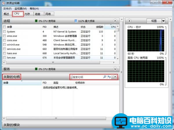The width and height of the screenshot is (174, 130).
Task: Click the refresh arrows icon beside handle search
Action: pos(109,77)
